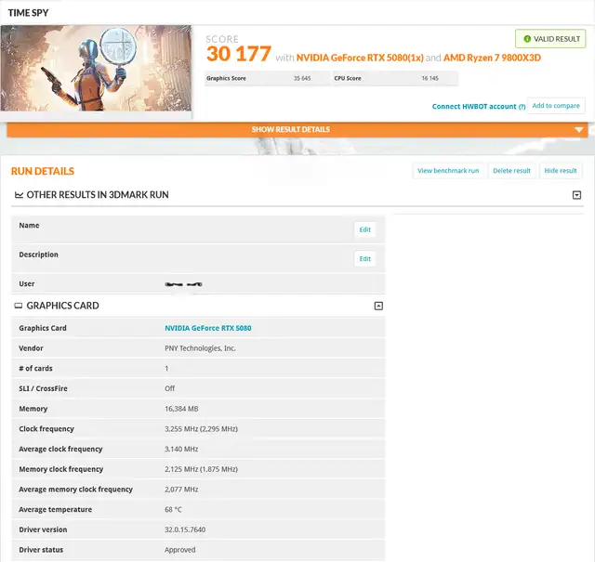Click the green valid result info icon

click(x=527, y=39)
